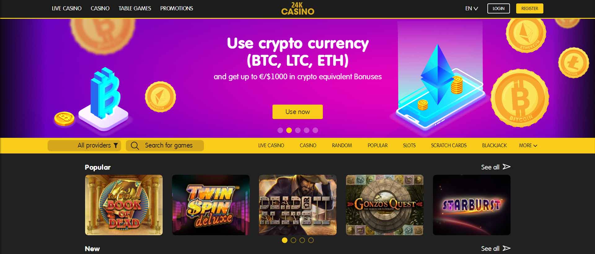Focus the Search for games field
This screenshot has height=254, width=595.
click(x=165, y=145)
